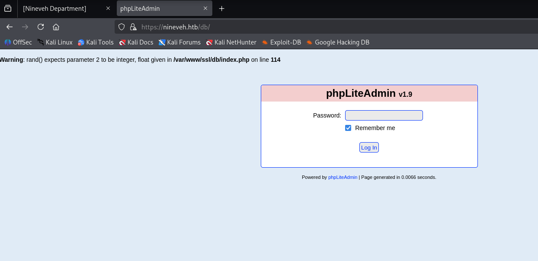The height and width of the screenshot is (261, 538).
Task: Go forward to the next page
Action: tap(25, 27)
